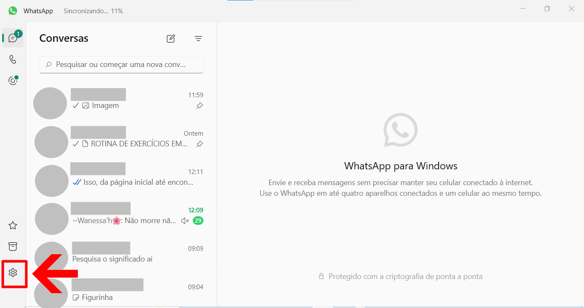Image resolution: width=584 pixels, height=308 pixels.
Task: Minimize the WhatsApp window
Action: click(x=523, y=9)
